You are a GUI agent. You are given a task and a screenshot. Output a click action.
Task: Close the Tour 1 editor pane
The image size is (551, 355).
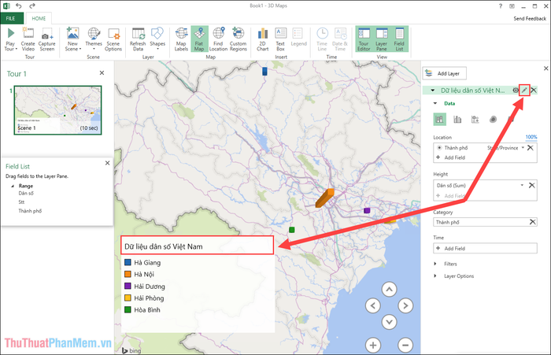[x=102, y=72]
